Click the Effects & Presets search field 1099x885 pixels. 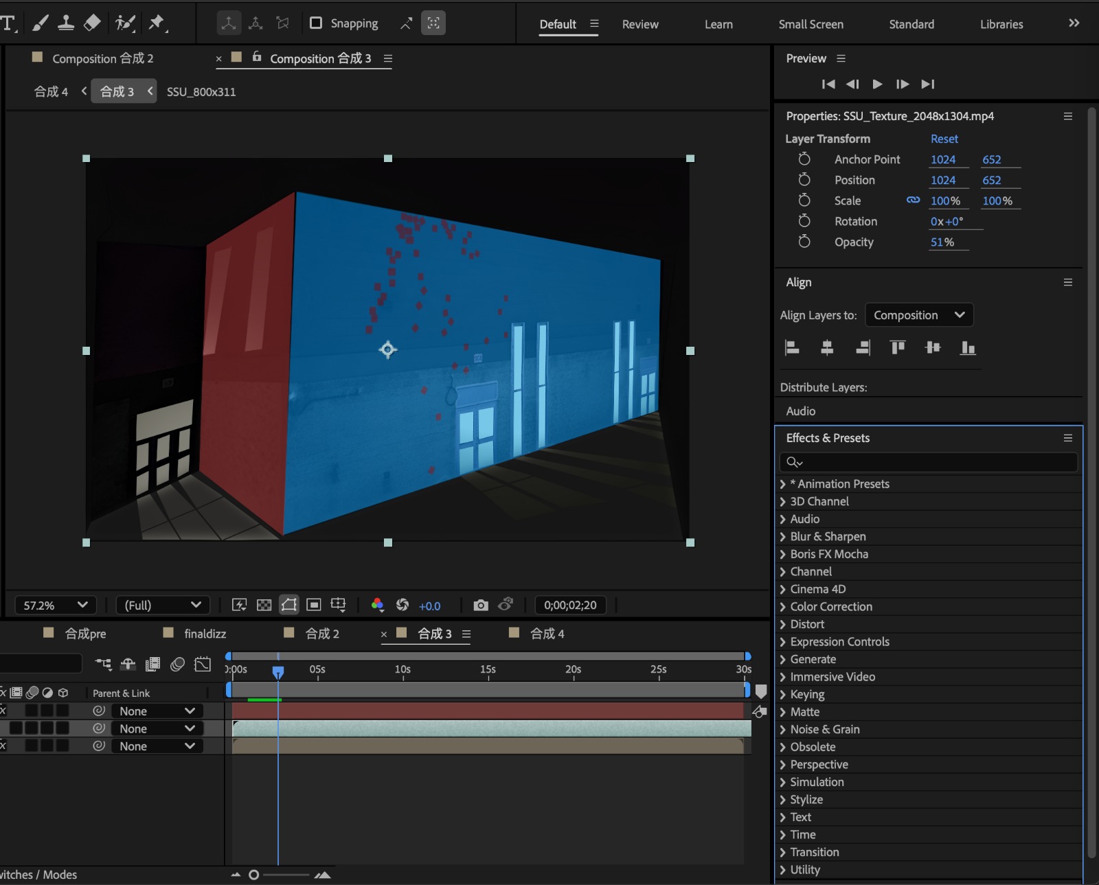934,462
